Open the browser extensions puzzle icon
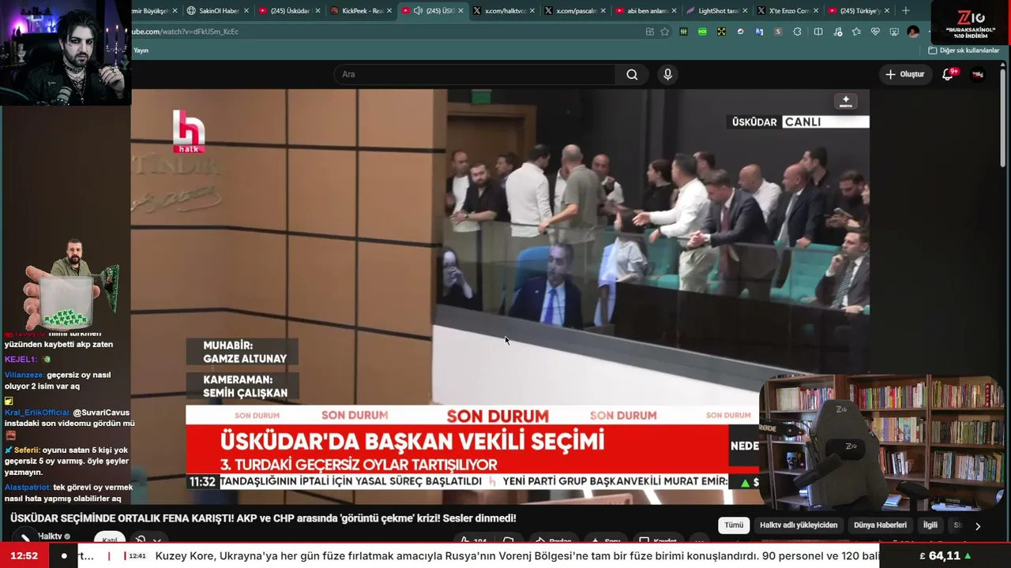 [797, 32]
